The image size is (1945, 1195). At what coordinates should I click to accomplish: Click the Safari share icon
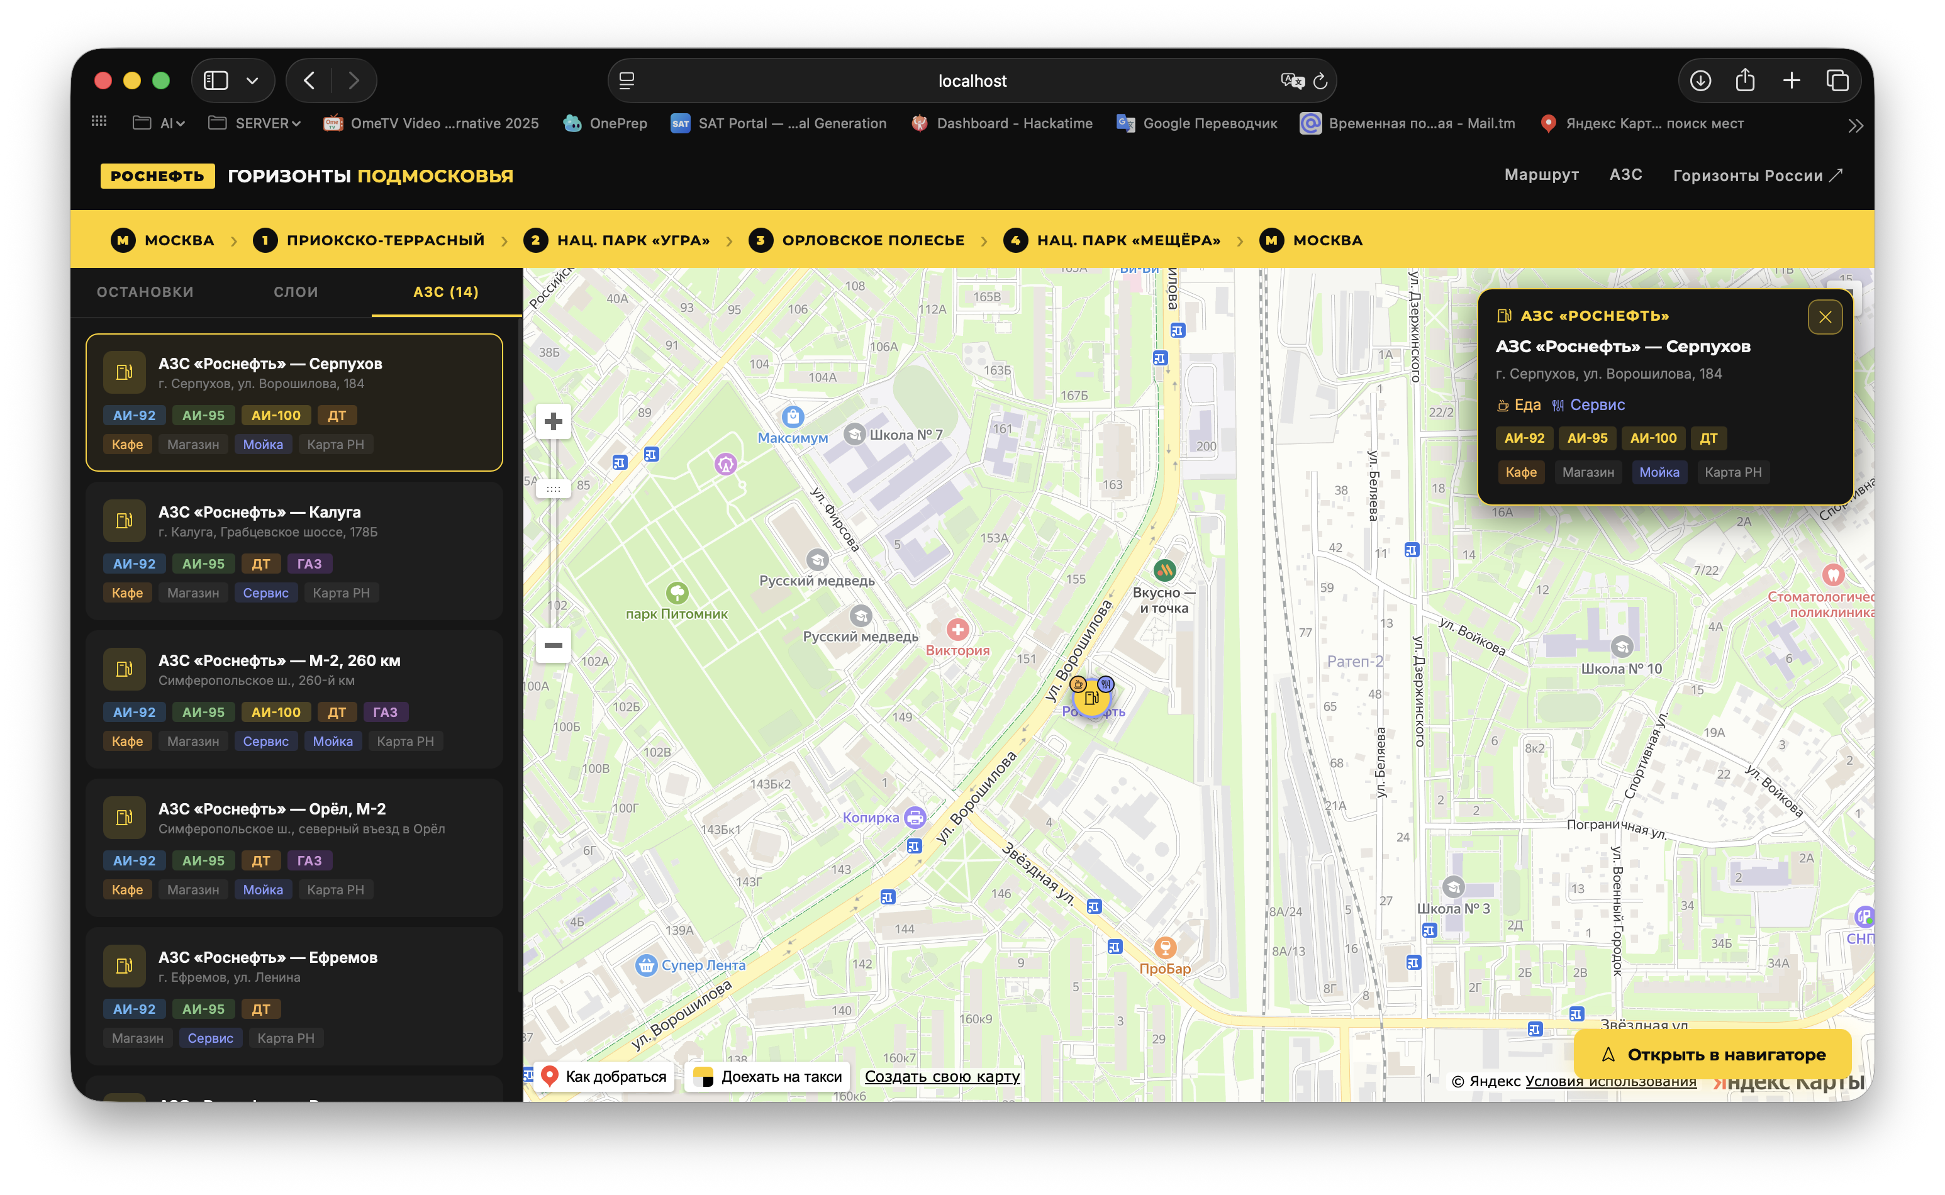pyautogui.click(x=1744, y=81)
